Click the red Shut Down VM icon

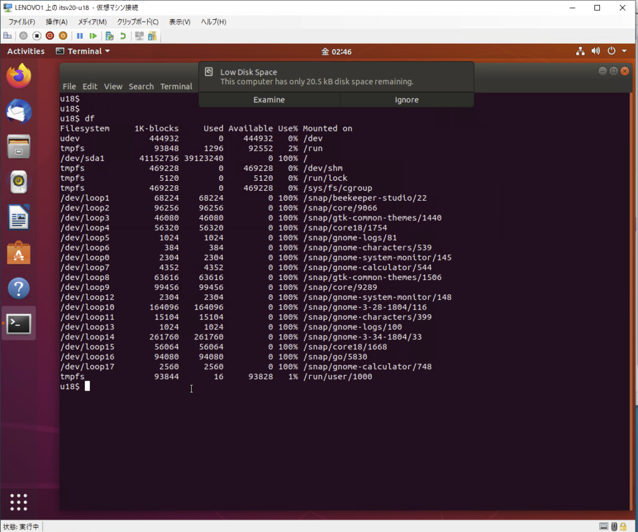coord(50,36)
